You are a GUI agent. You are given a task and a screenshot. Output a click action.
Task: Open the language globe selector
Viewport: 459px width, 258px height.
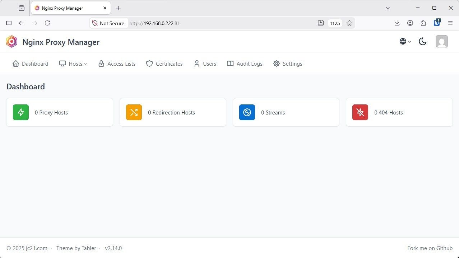(405, 42)
